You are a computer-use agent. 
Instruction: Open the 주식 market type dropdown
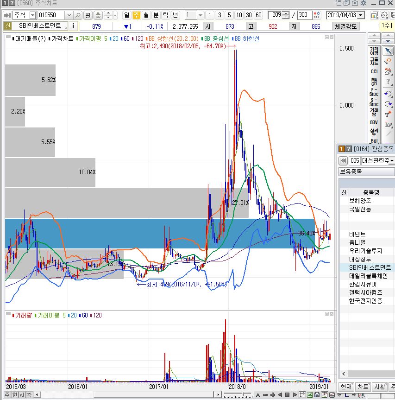pos(33,15)
